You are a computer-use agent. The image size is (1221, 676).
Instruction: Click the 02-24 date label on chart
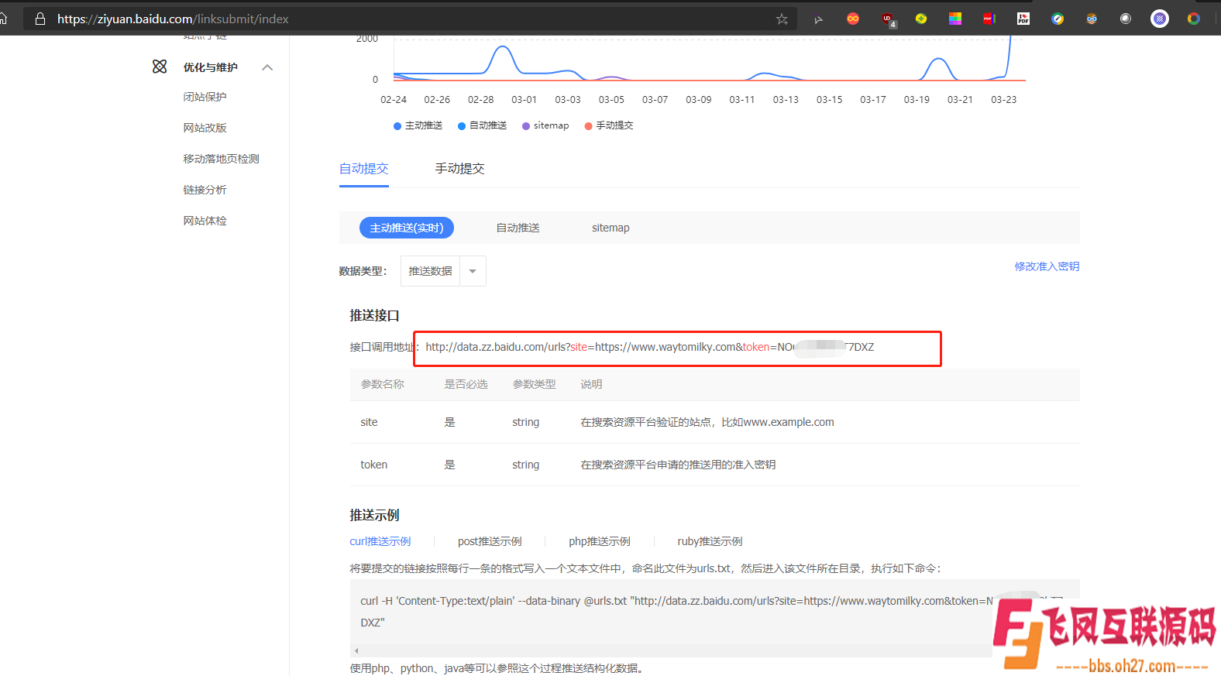pos(394,100)
